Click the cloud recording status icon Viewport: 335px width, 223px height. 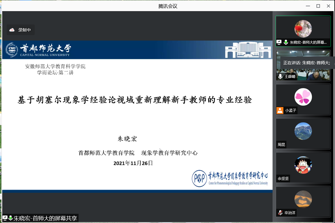click(x=12, y=30)
